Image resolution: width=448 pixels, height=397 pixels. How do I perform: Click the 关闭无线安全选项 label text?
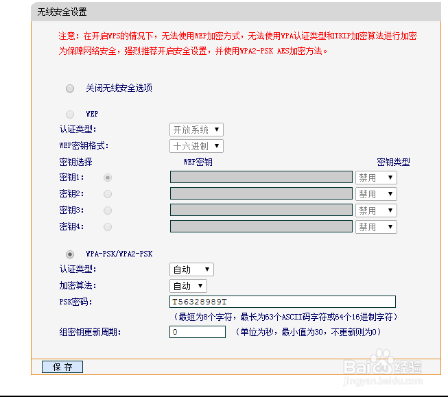[x=119, y=88]
